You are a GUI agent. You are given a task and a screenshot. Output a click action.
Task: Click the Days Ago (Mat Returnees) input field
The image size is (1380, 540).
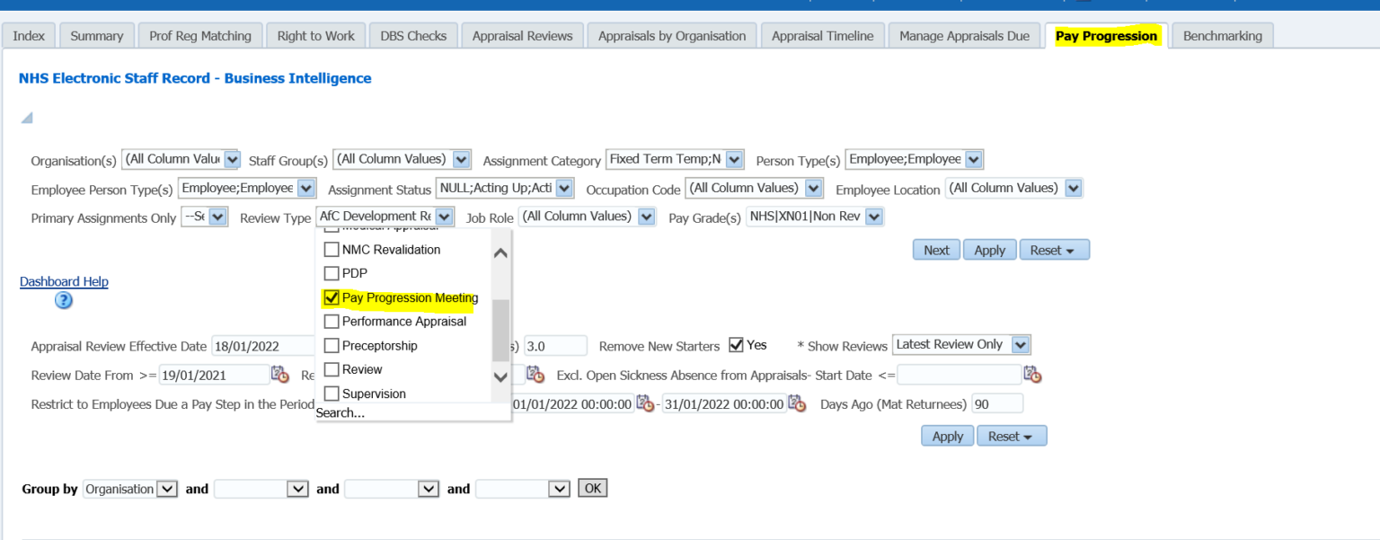(997, 404)
